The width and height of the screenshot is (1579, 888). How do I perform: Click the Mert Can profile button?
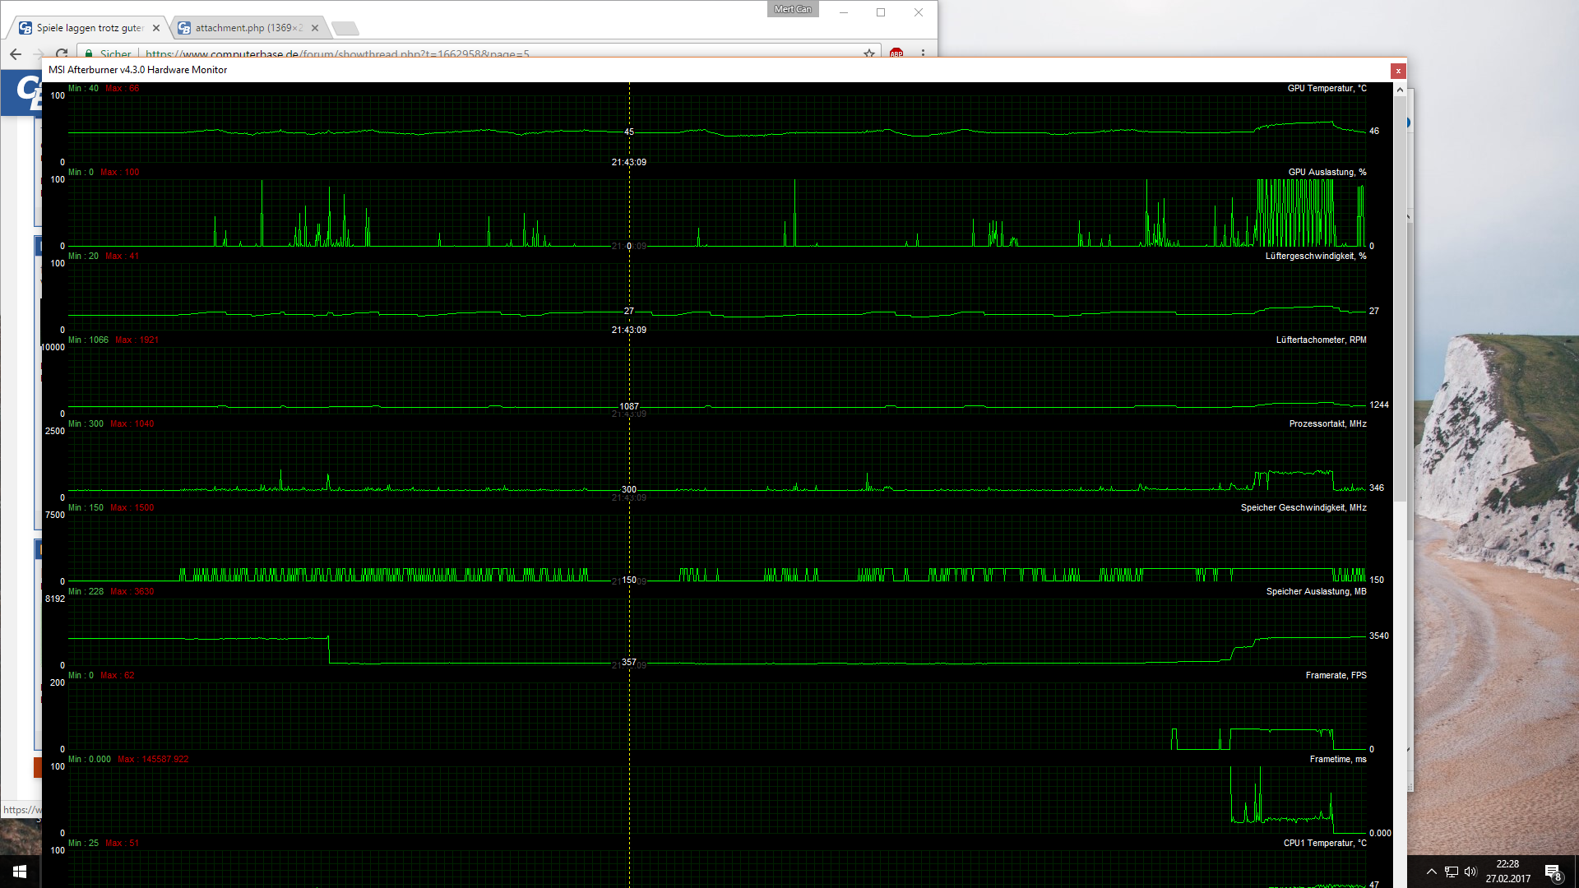point(793,9)
